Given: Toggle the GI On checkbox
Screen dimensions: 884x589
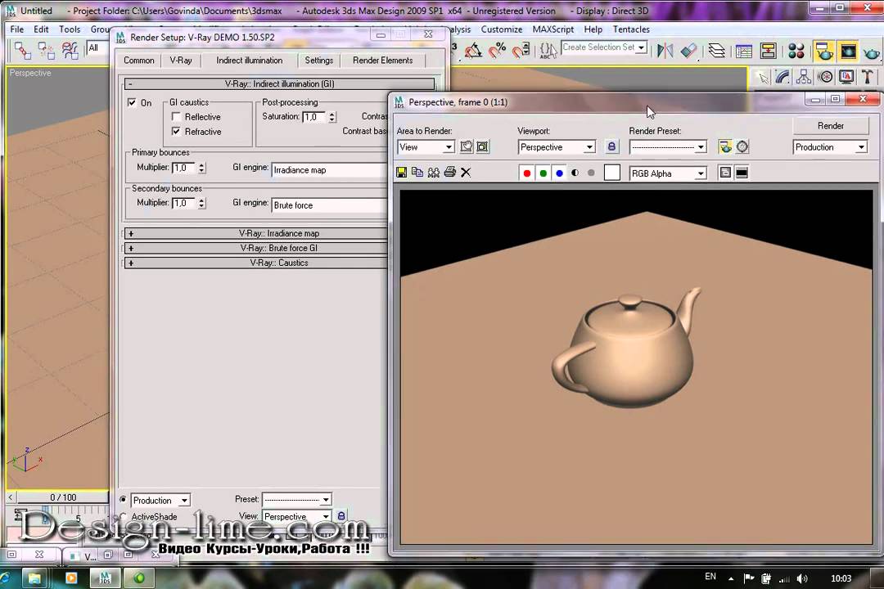Looking at the screenshot, I should [132, 102].
